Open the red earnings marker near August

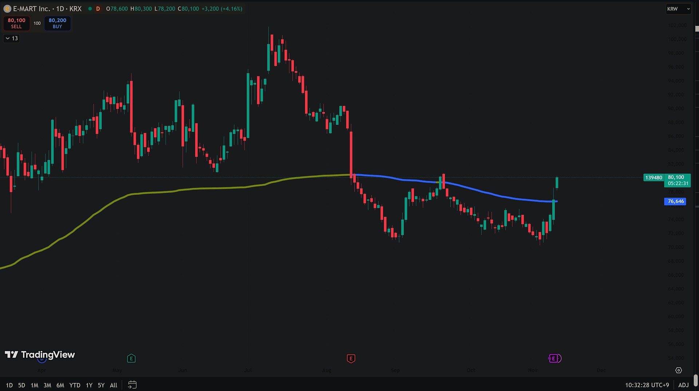click(351, 359)
